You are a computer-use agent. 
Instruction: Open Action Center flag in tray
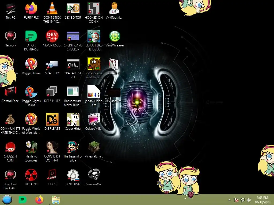coord(236,200)
